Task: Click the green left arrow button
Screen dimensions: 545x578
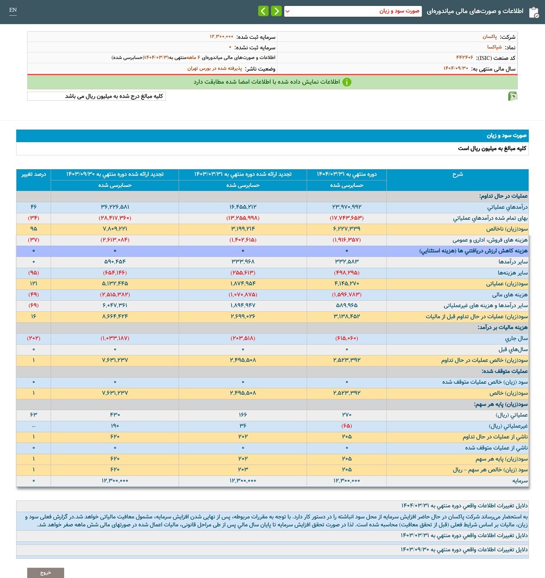Action: click(263, 11)
